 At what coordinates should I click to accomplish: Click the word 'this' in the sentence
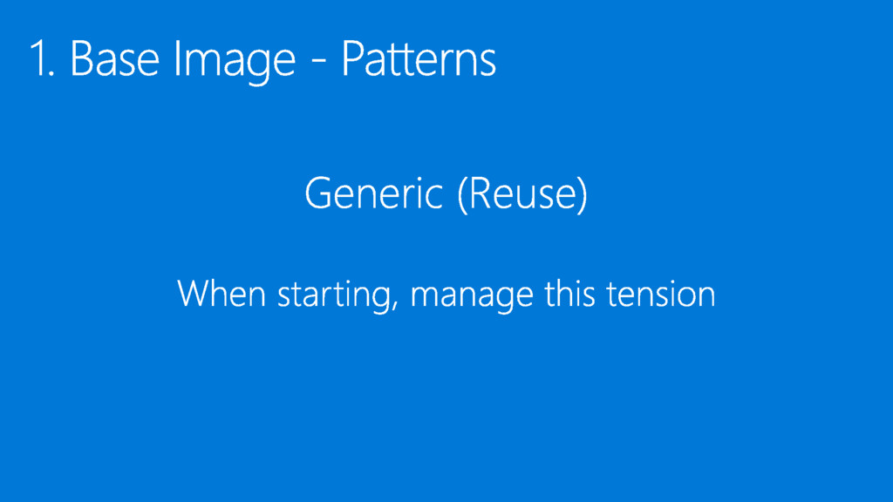pyautogui.click(x=569, y=293)
